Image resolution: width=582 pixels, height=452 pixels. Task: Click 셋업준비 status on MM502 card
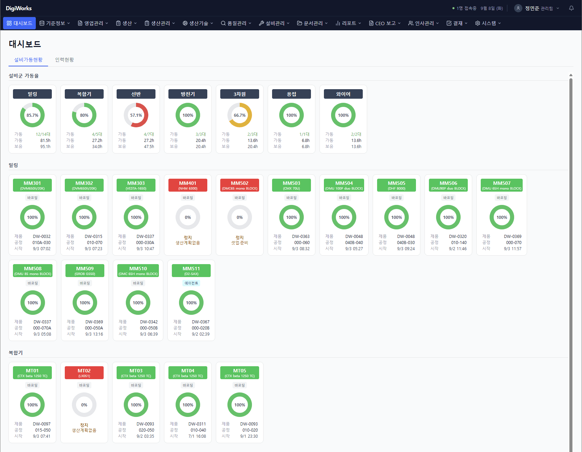[x=240, y=243]
